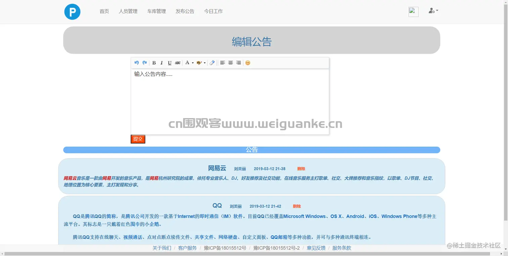Screen dimensions: 508x256
Task: Clear formatting with eraser icon
Action: coord(212,63)
